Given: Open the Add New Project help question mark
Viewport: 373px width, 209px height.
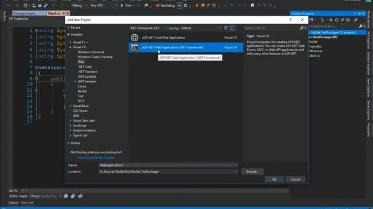Looking at the screenshot, I should pos(290,20).
